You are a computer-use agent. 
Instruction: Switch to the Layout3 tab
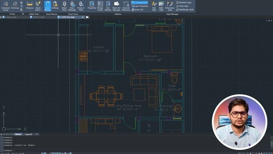tap(29, 134)
